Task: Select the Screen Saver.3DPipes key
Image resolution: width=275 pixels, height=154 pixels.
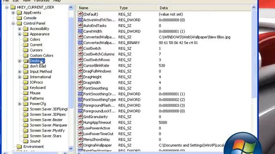Action: (48, 114)
